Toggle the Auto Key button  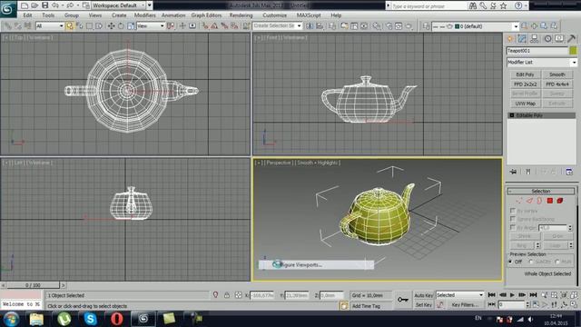click(424, 295)
